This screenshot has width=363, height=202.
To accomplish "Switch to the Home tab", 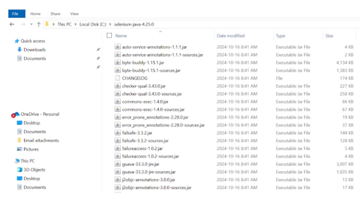I will coord(35,14).
